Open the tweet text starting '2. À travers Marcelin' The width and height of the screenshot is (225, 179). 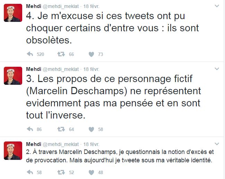click(120, 156)
